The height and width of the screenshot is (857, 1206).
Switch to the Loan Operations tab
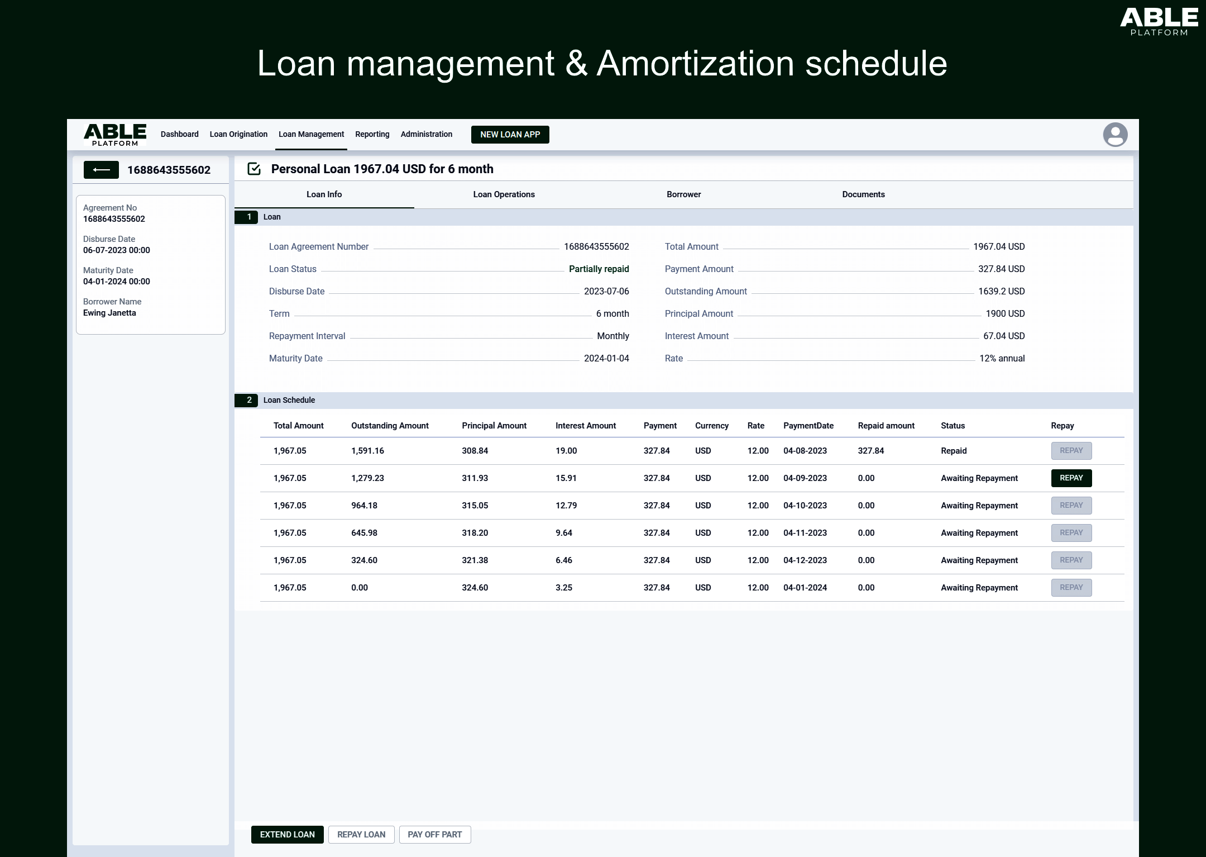coord(504,194)
